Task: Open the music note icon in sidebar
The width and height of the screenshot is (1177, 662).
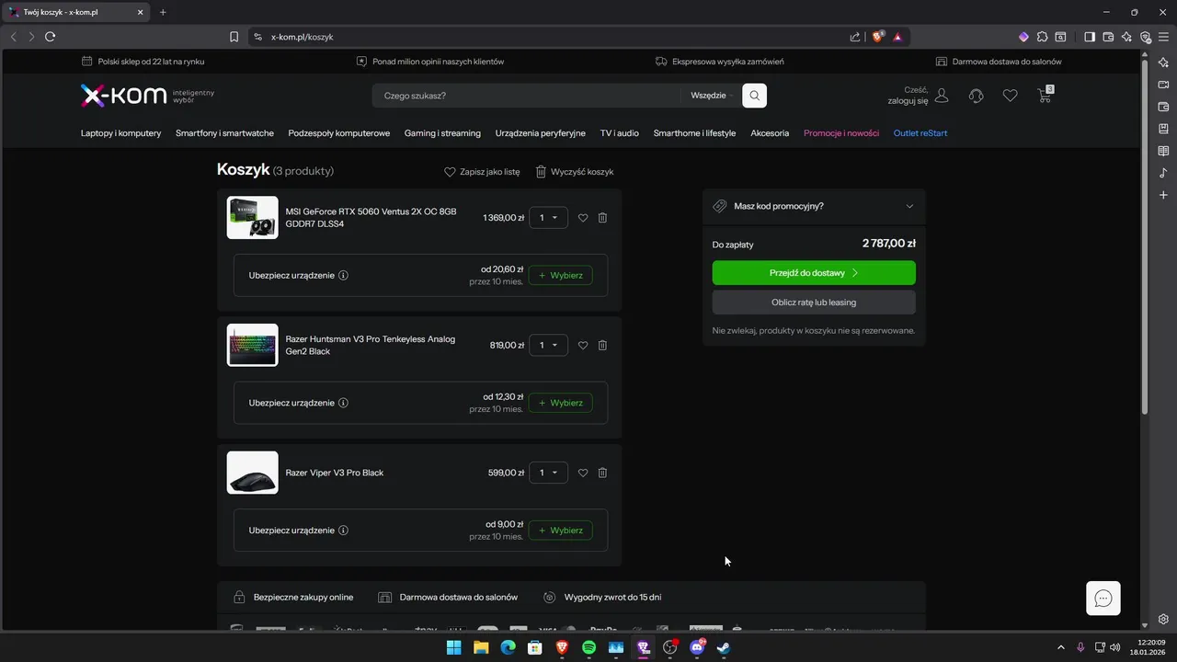Action: click(x=1163, y=173)
